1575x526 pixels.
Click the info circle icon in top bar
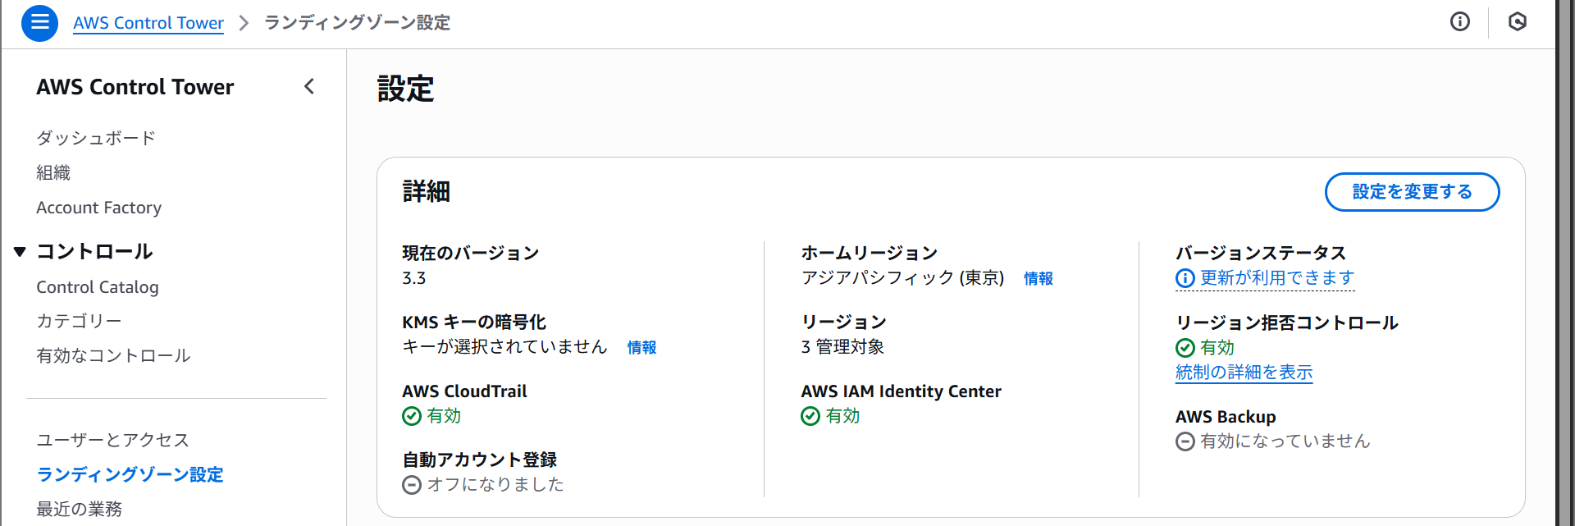tap(1459, 22)
